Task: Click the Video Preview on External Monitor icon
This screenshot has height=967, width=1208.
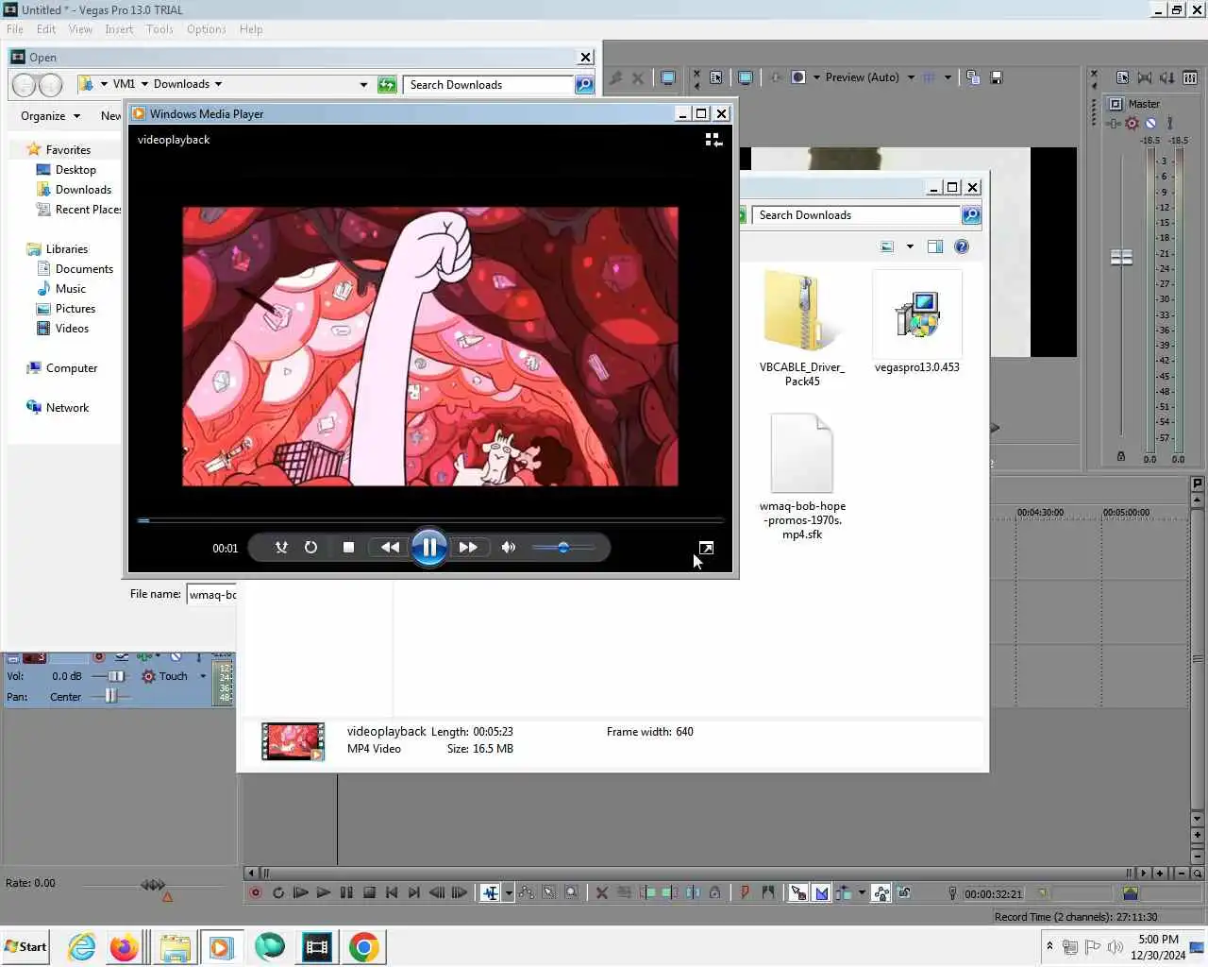Action: click(746, 77)
